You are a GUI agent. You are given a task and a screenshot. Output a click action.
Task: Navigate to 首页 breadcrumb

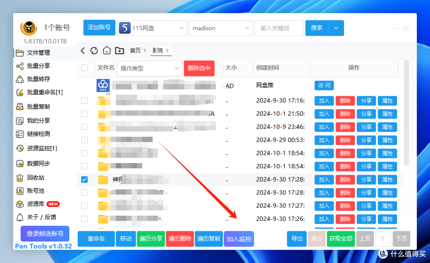click(135, 51)
